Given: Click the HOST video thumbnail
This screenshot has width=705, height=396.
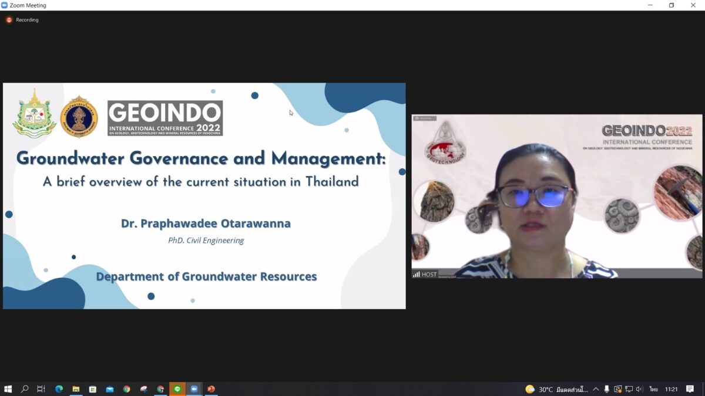Looking at the screenshot, I should coord(557,196).
